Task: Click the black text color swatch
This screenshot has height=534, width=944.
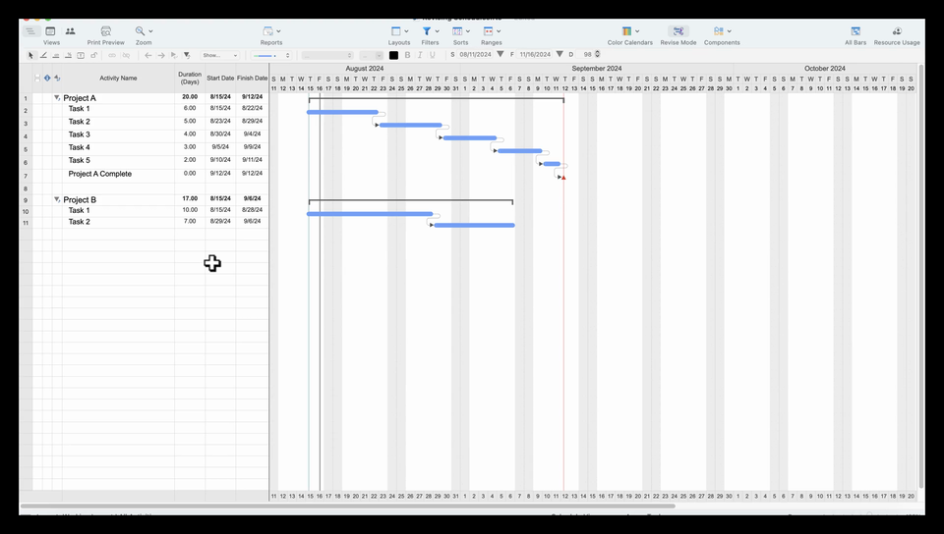Action: [393, 55]
